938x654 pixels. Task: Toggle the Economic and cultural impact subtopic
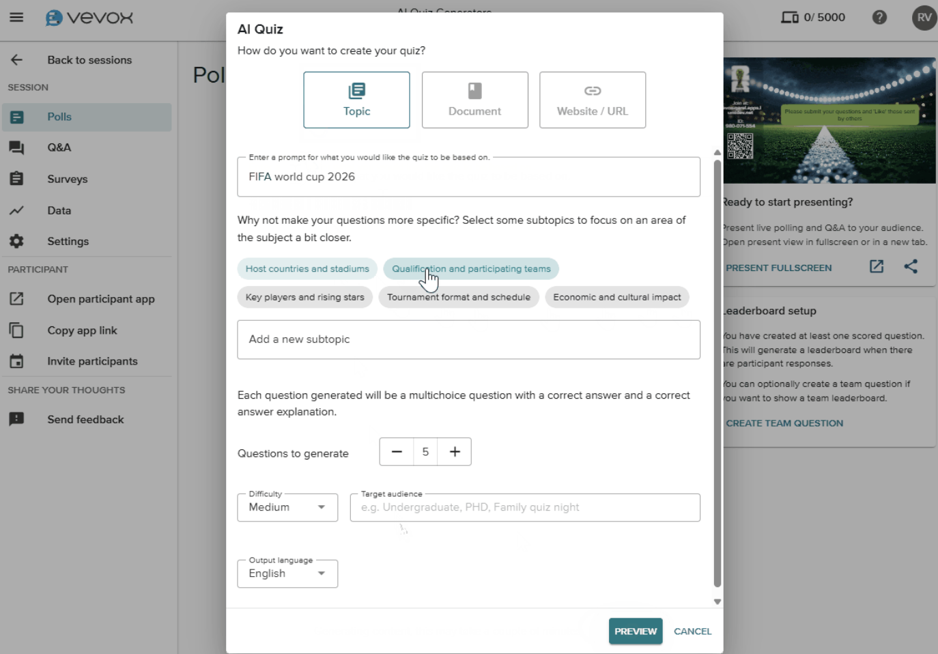pos(616,297)
